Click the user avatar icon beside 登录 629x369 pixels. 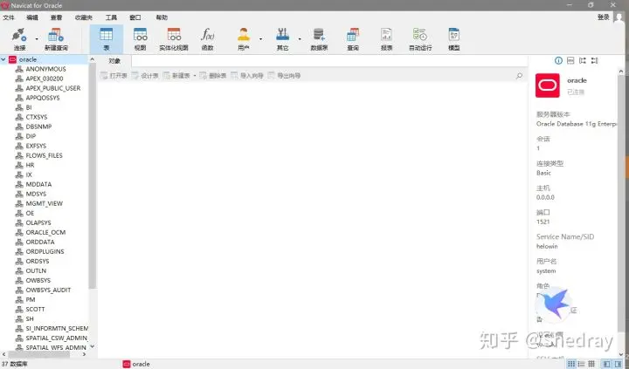[619, 17]
